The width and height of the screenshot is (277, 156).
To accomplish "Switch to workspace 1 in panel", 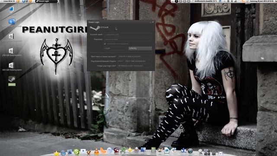I will pyautogui.click(x=176, y=1).
